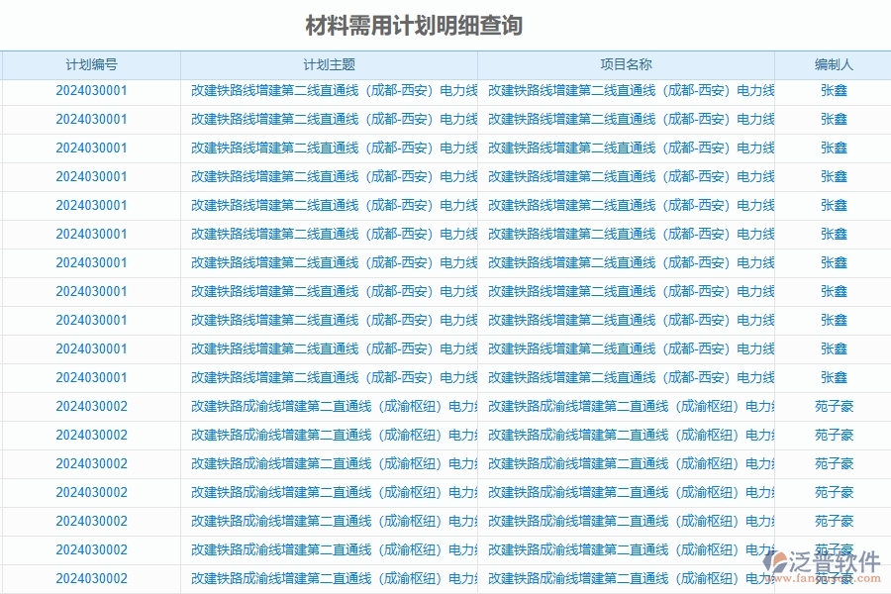Screen dimensions: 891x594
Task: Open first 改建铁路线增建第二线直通线 plan subject link
Action: [331, 90]
